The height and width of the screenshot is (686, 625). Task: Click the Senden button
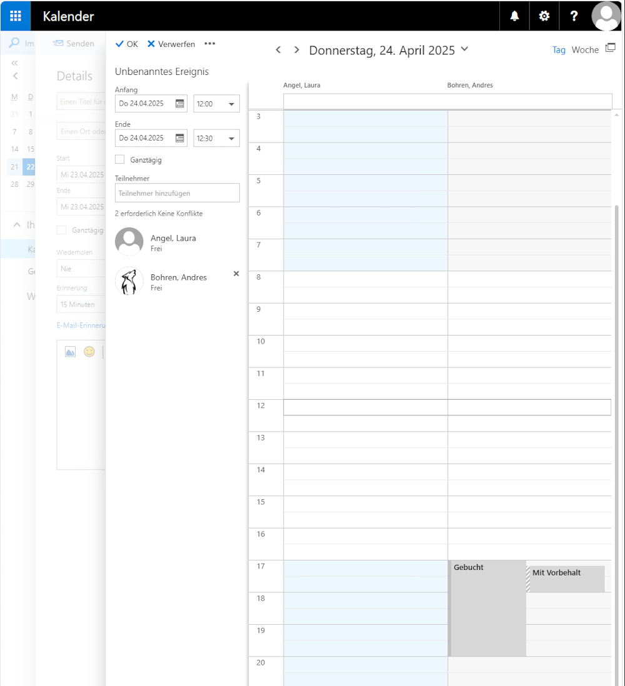(x=74, y=43)
